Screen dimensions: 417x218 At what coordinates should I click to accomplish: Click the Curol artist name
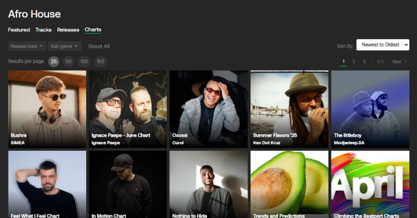(x=178, y=143)
